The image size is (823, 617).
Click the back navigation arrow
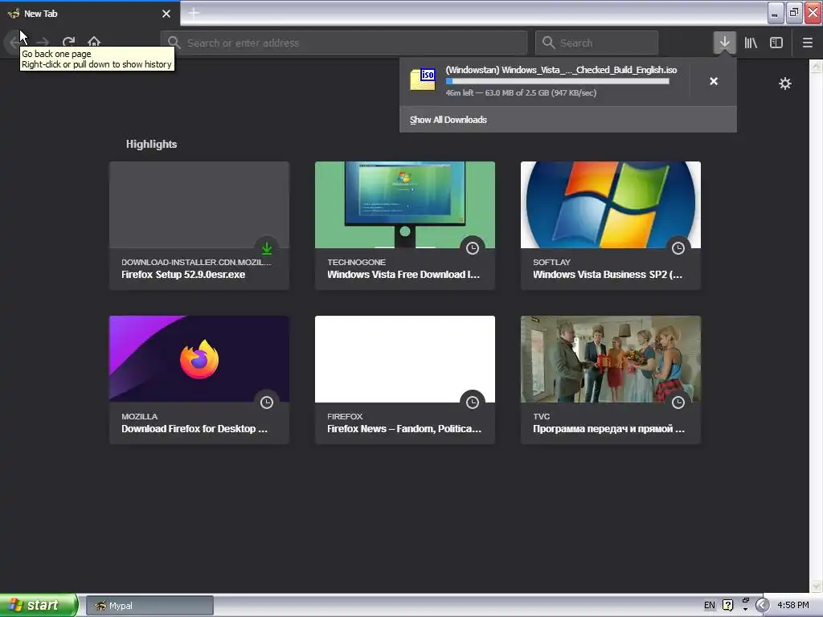tap(14, 43)
